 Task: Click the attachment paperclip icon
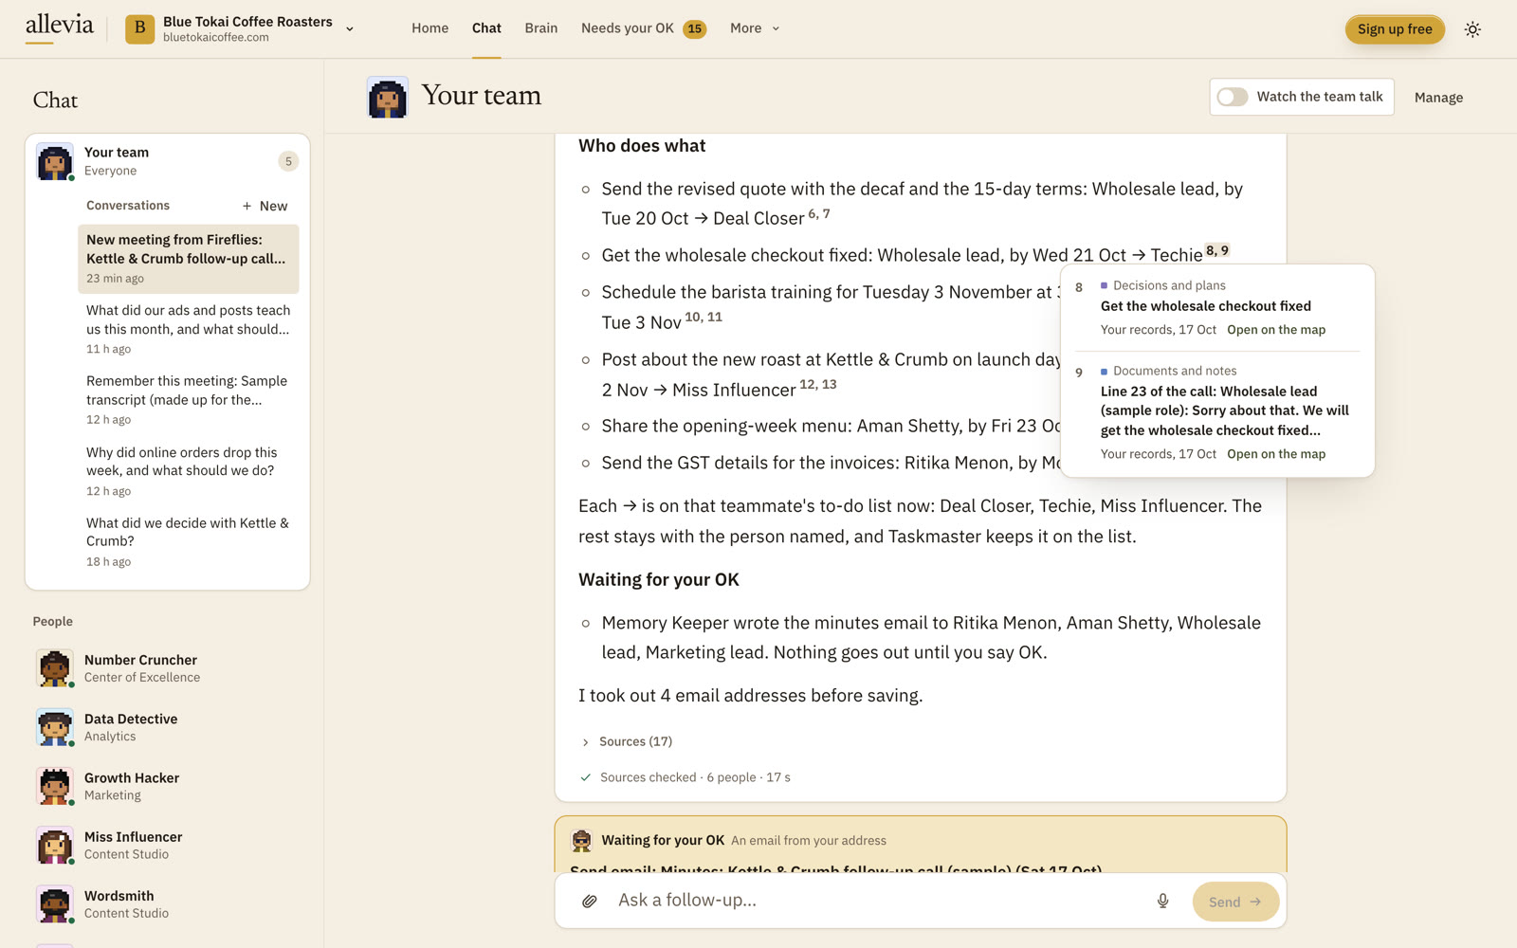pos(590,902)
